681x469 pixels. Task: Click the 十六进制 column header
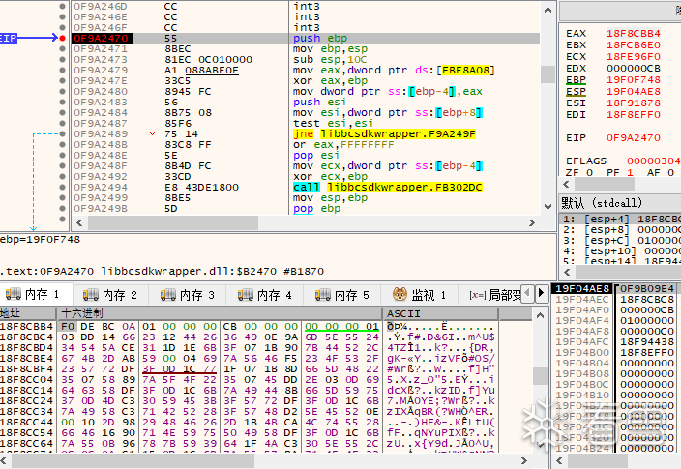point(220,313)
